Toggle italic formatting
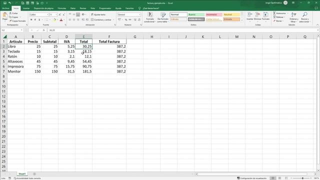Image resolution: width=320 pixels, height=180 pixels. (35, 20)
